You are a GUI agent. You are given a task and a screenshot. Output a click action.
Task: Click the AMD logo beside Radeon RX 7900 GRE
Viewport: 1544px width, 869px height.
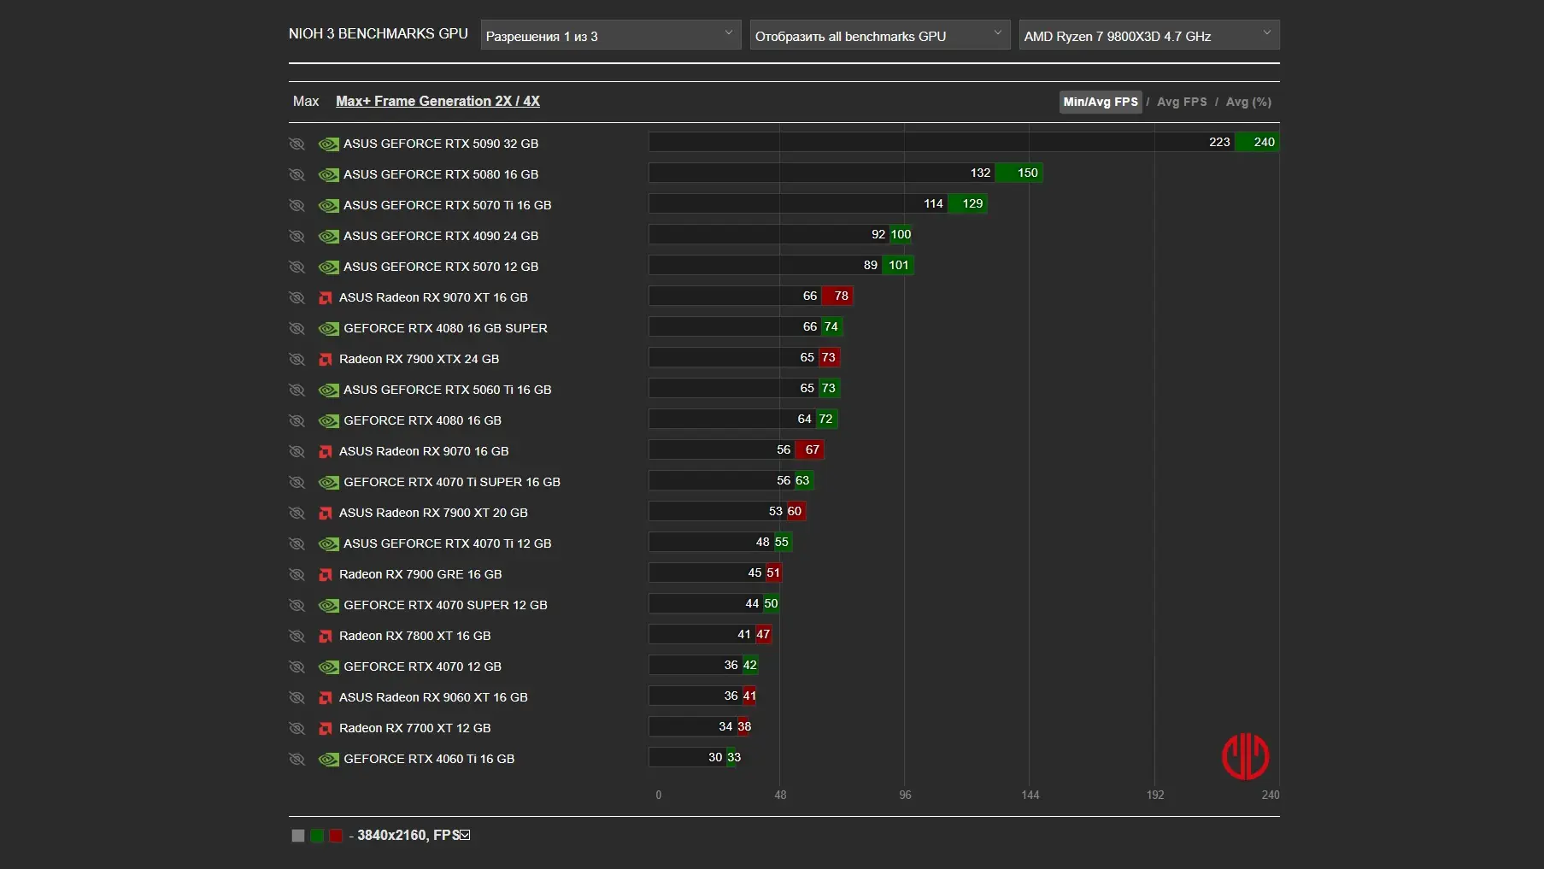click(326, 575)
